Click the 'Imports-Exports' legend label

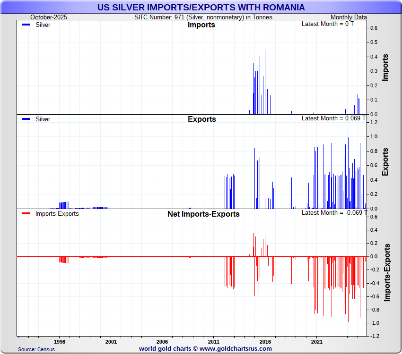(x=57, y=213)
